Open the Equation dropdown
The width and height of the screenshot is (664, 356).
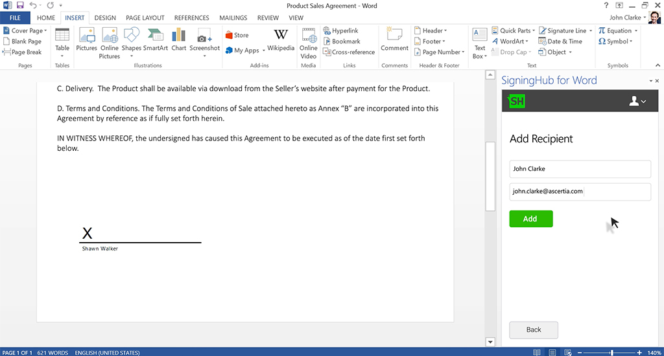tap(636, 30)
